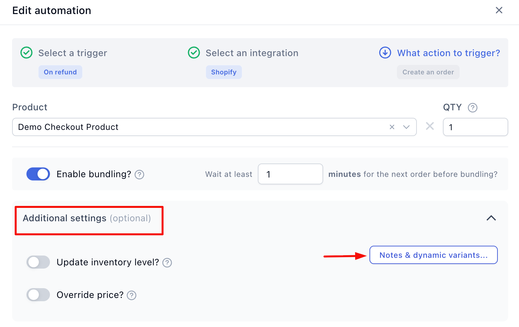Go to What action to trigger step

click(x=448, y=53)
